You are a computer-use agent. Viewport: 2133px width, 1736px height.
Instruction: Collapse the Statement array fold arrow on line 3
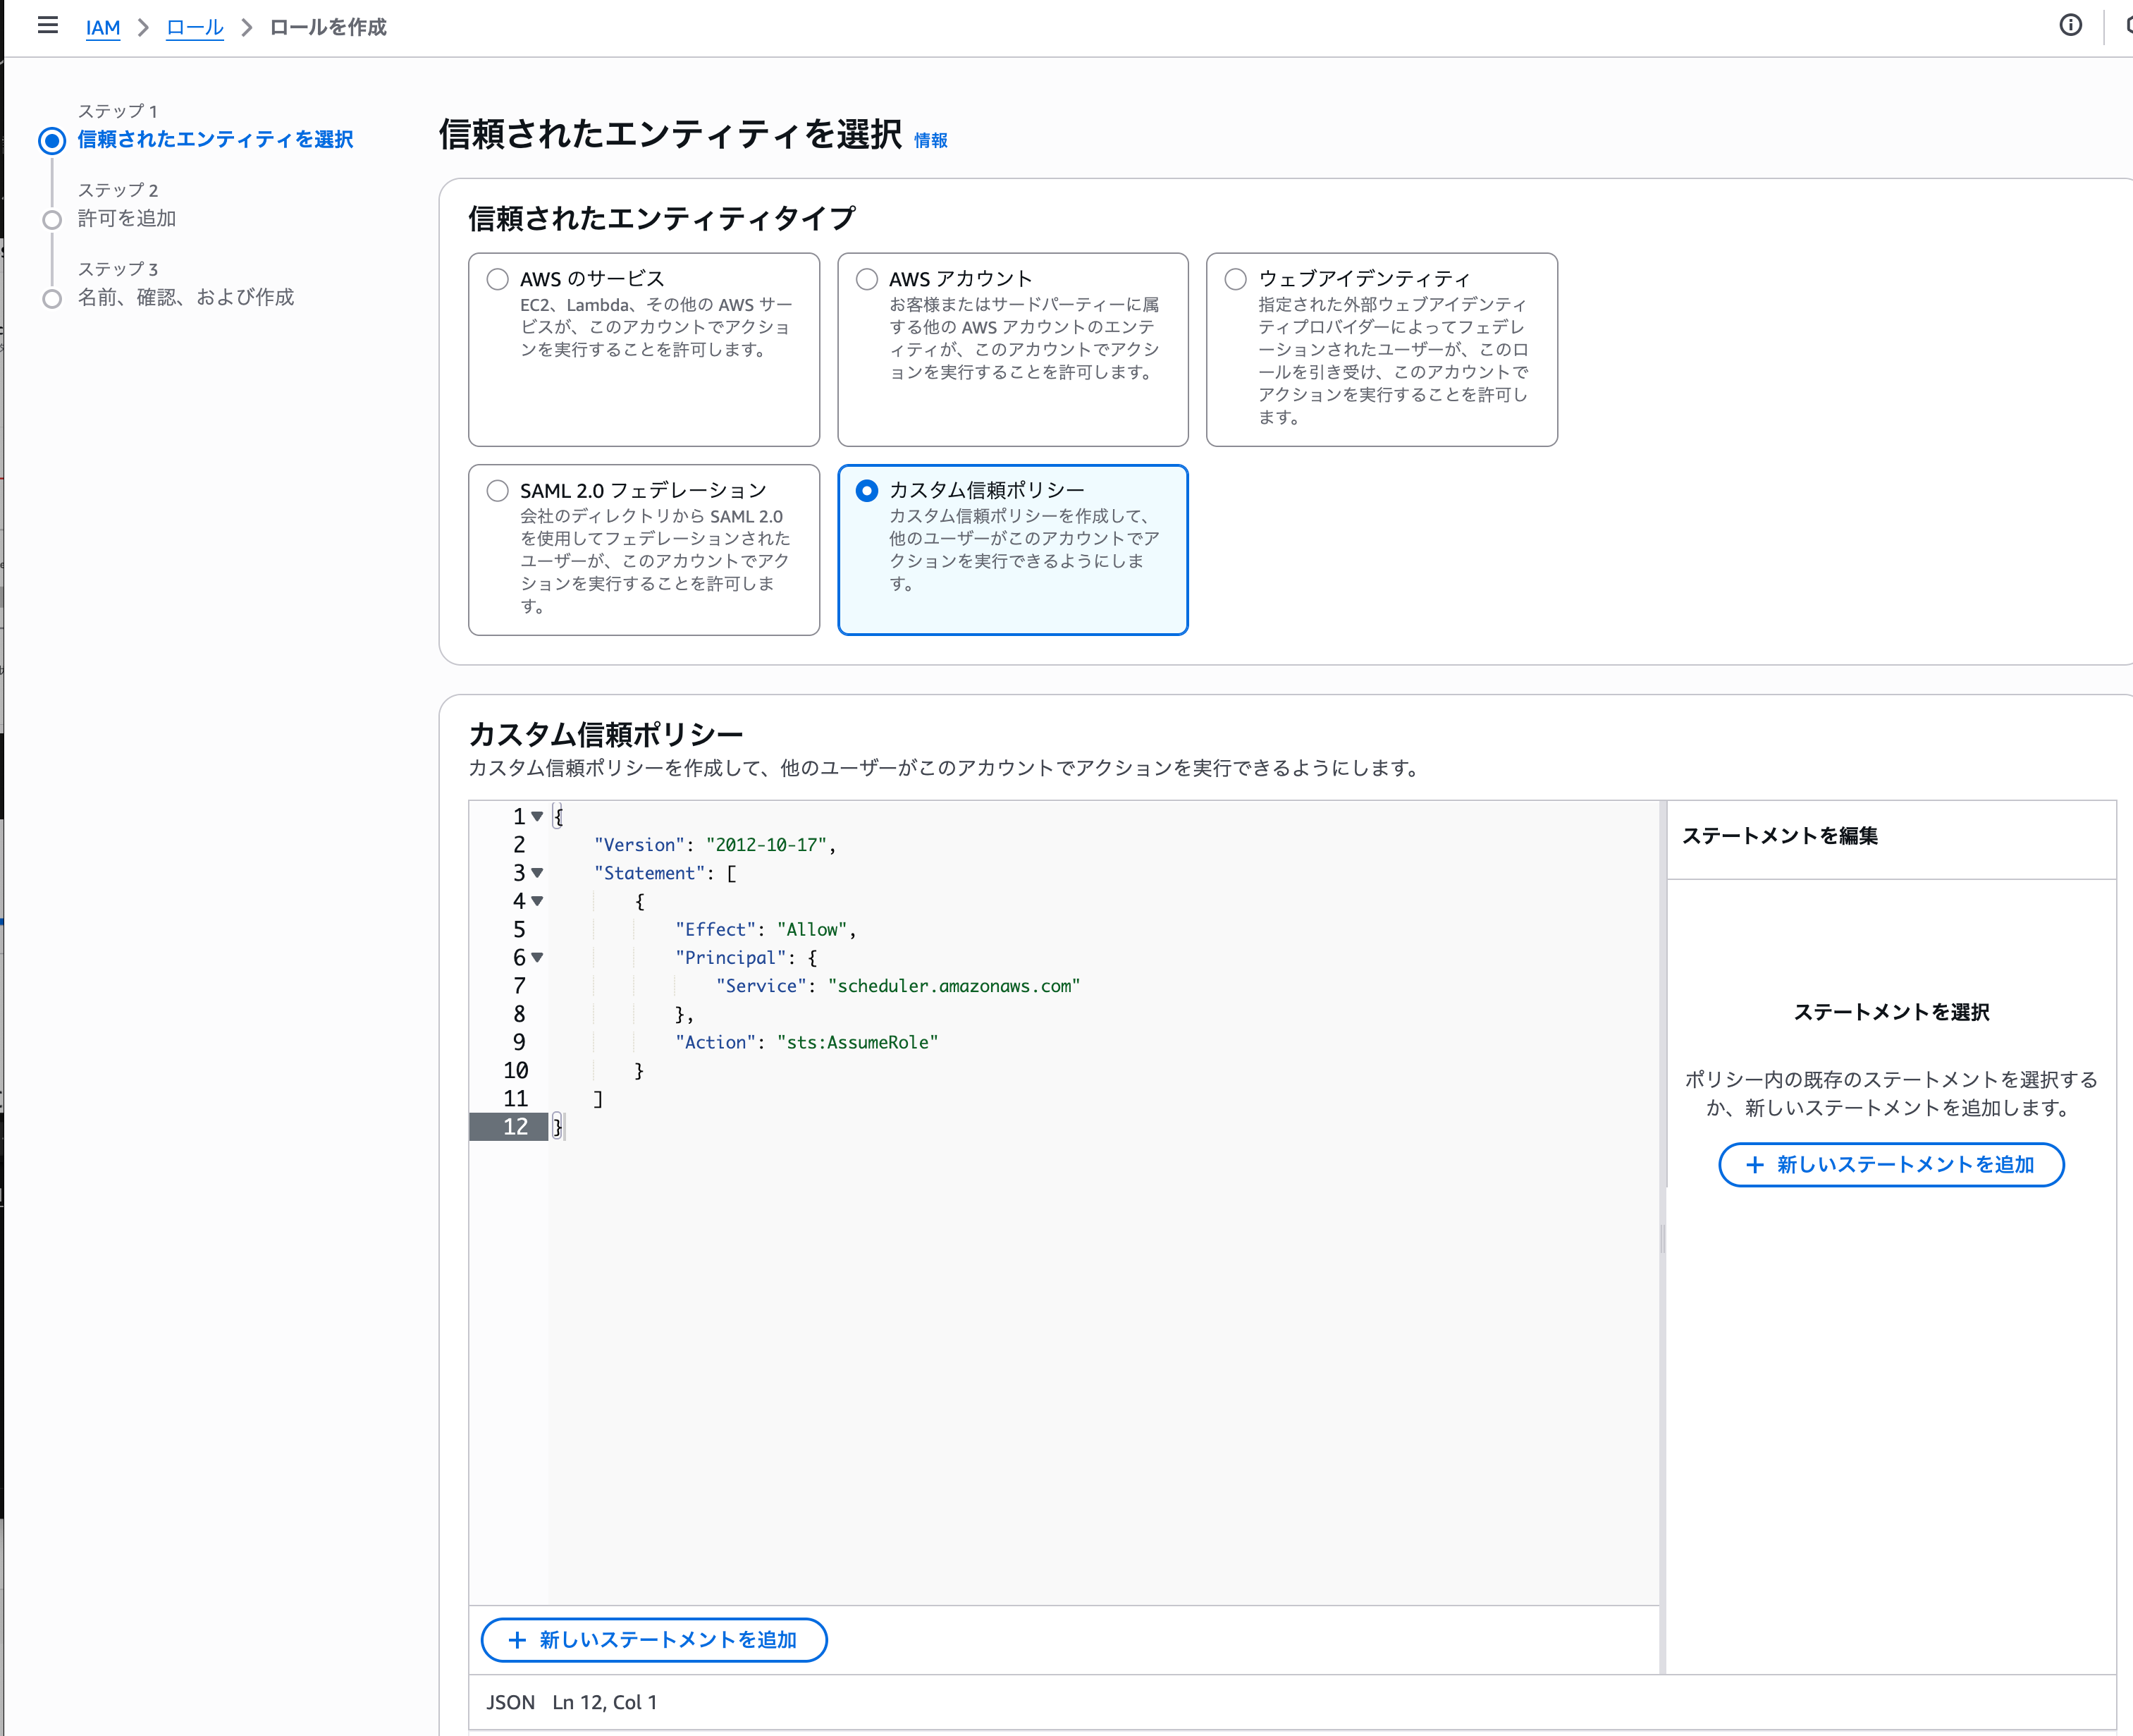(538, 873)
